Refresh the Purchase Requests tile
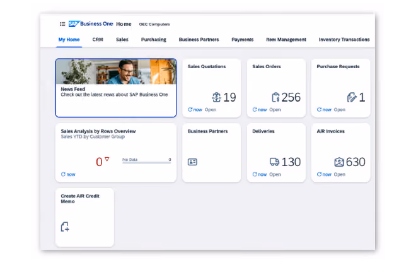This screenshot has width=416, height=262. point(319,109)
